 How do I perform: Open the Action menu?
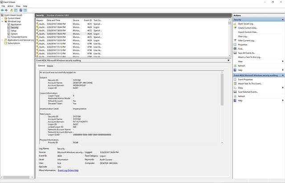(10, 6)
